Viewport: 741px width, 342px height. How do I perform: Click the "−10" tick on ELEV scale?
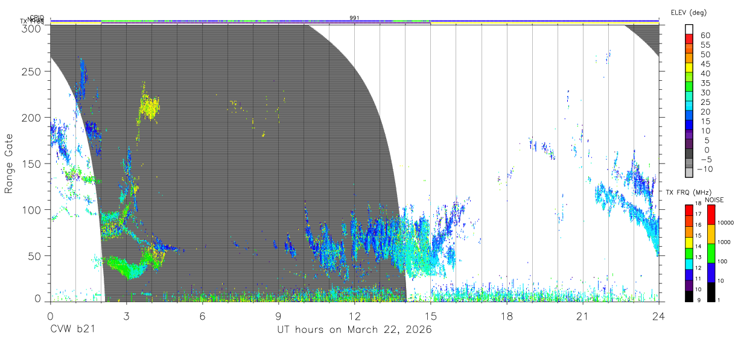click(x=705, y=169)
